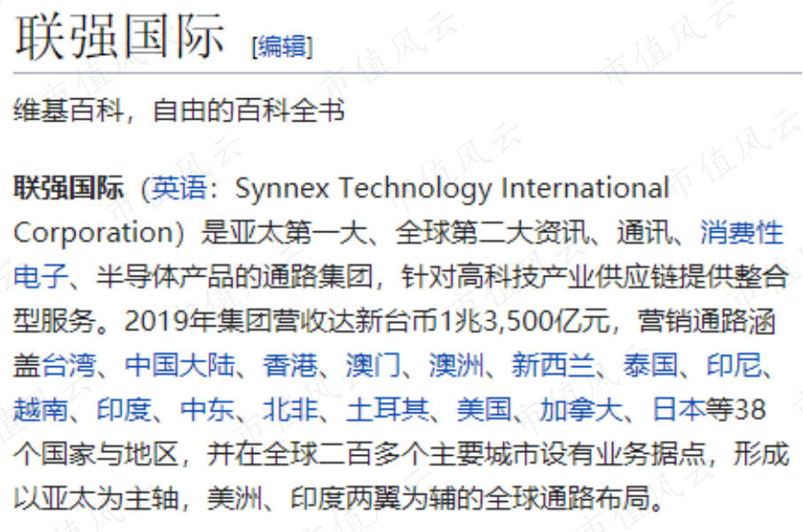Click the 香港 link
803x532 pixels.
(290, 365)
